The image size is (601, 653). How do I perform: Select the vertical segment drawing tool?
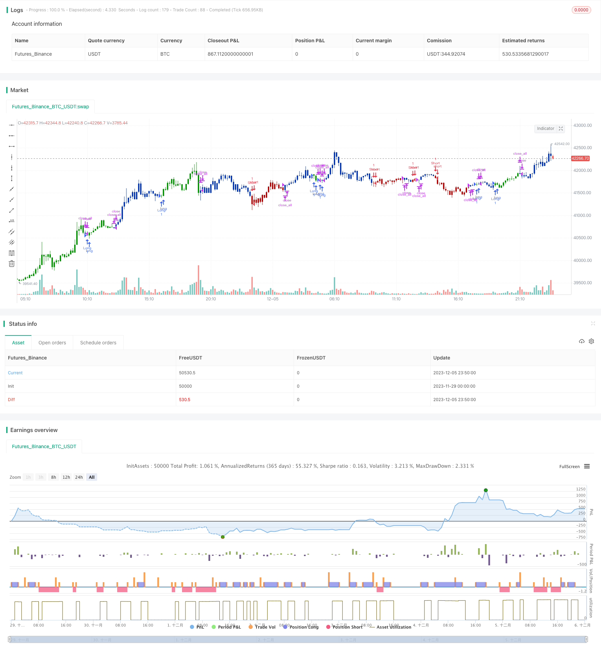[12, 178]
